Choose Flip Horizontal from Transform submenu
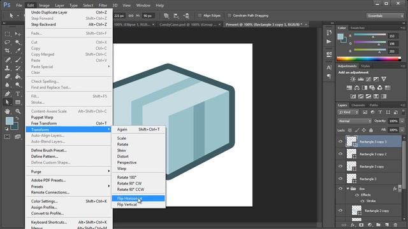Image resolution: width=408 pixels, height=229 pixels. [x=138, y=198]
